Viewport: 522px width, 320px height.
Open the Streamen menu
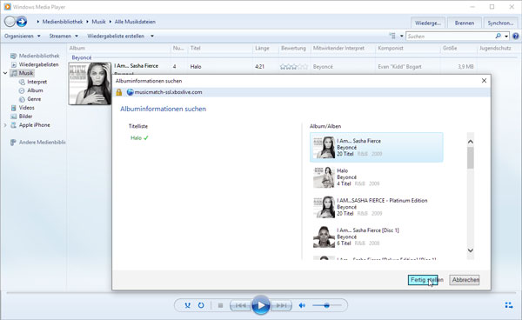tap(64, 36)
